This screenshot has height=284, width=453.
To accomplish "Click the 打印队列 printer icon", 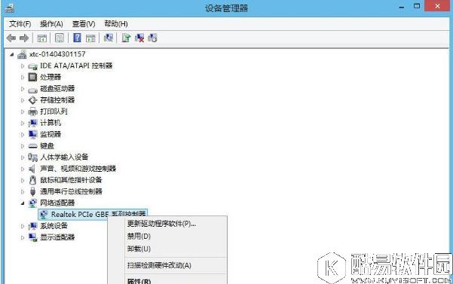I will pyautogui.click(x=32, y=111).
